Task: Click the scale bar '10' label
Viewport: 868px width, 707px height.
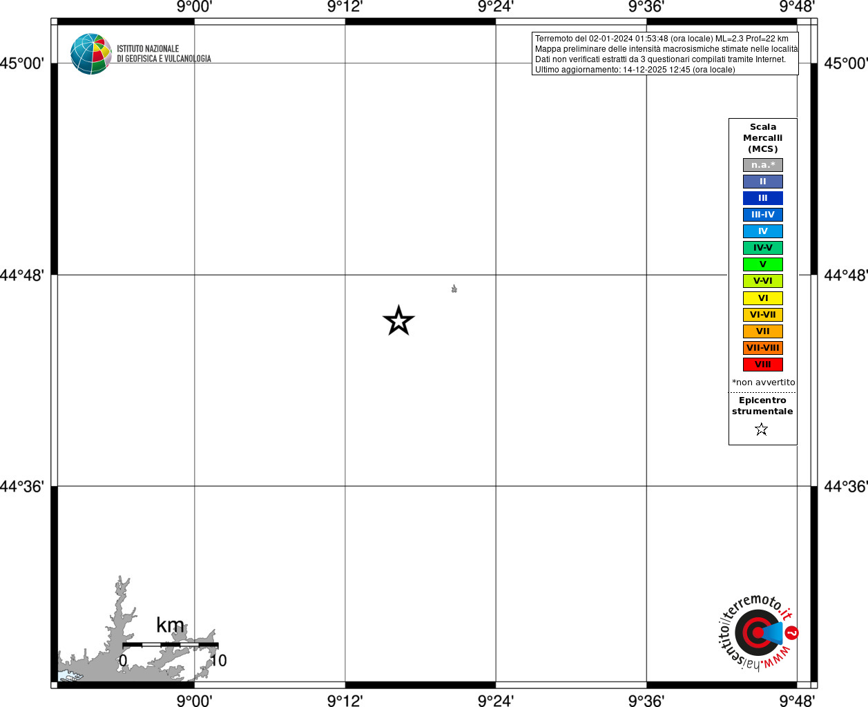Action: pos(218,660)
